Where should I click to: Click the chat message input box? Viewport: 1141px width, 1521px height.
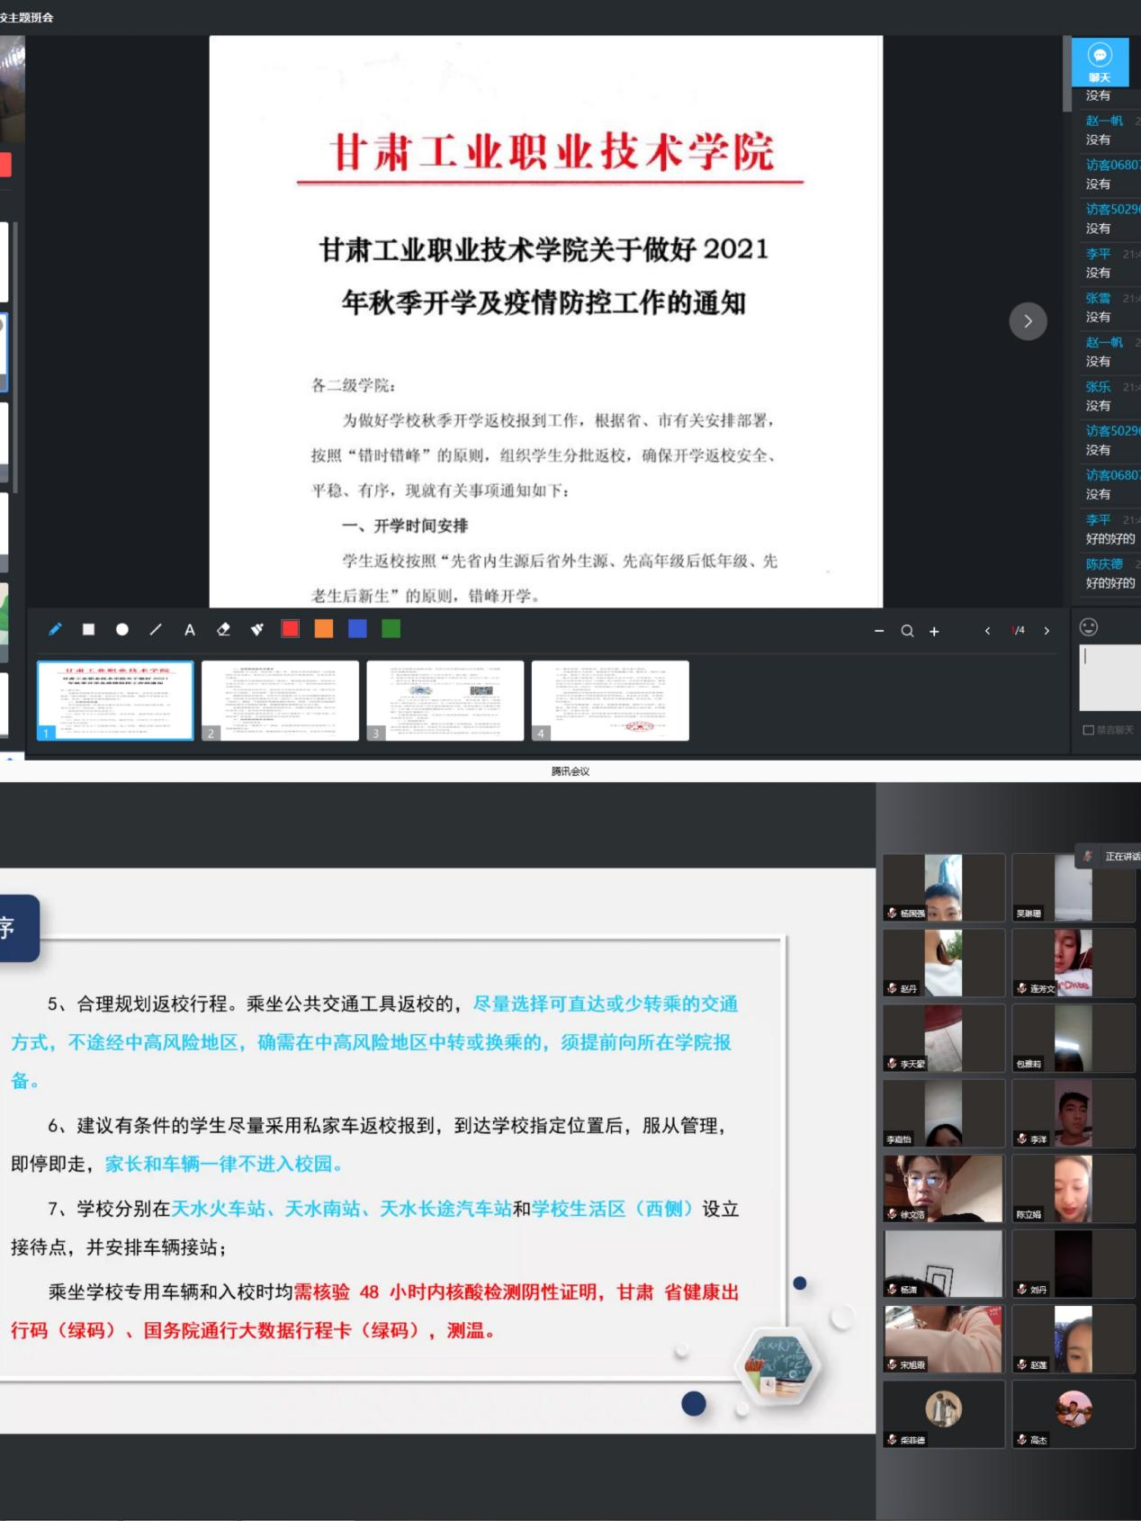[x=1110, y=677]
